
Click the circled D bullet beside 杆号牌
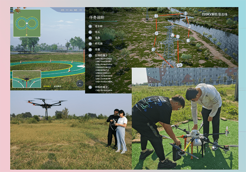point(90,44)
